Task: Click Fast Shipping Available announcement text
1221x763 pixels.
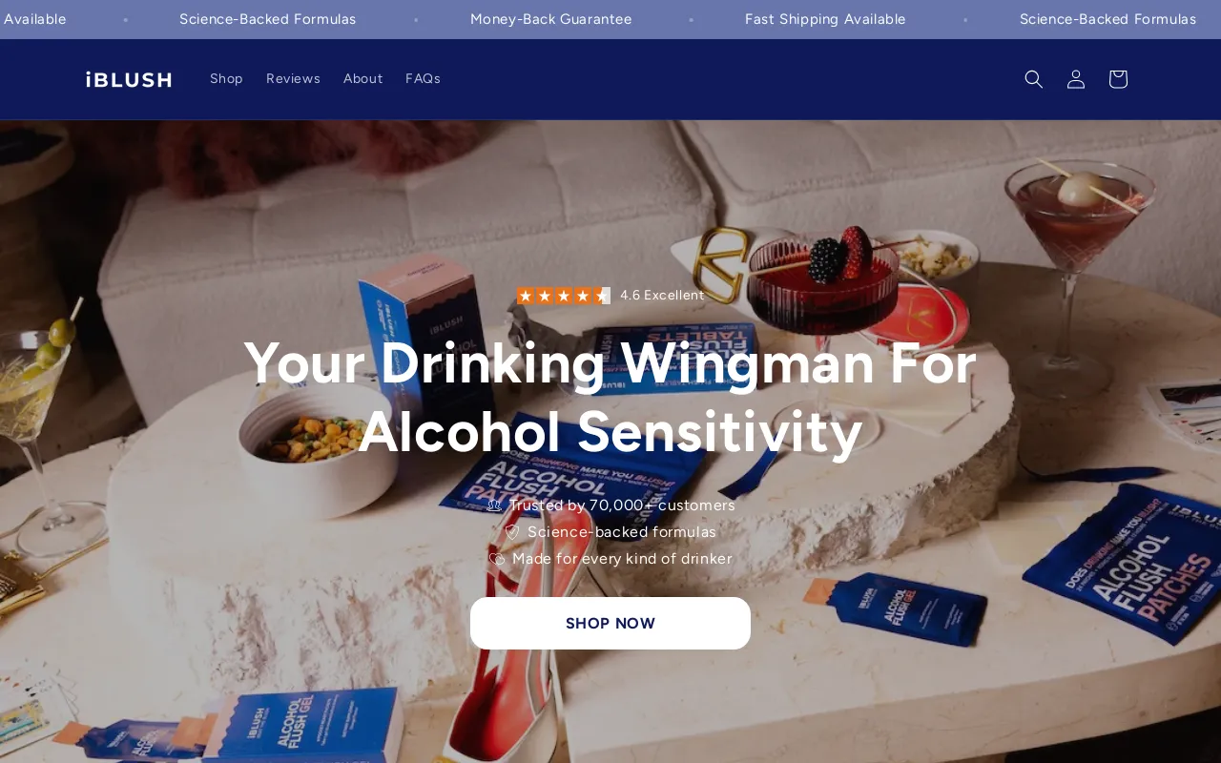Action: tap(825, 19)
